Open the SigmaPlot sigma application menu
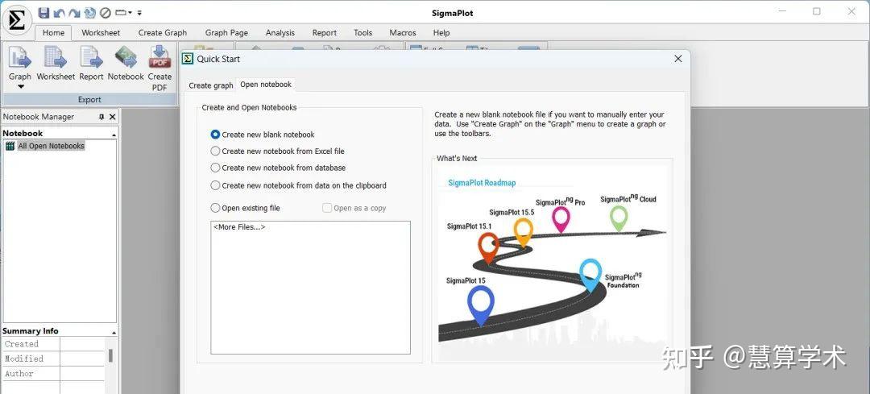The height and width of the screenshot is (394, 870). pos(17,20)
